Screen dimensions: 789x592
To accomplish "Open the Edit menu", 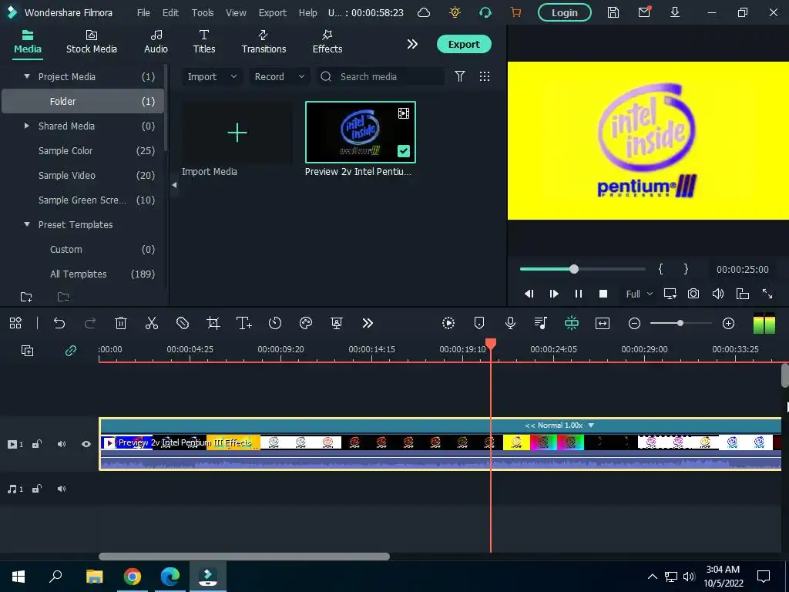I will coord(170,12).
